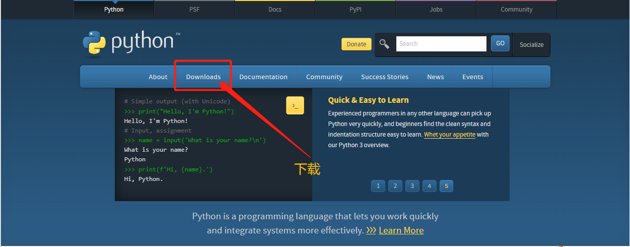
Task: Click the "# Input, assignment" comment line
Action: click(158, 131)
